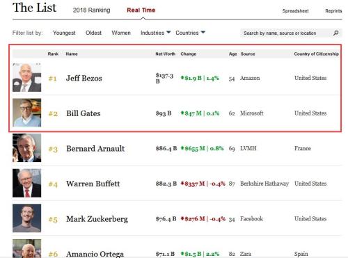The width and height of the screenshot is (348, 258).
Task: Open Bill Gates profile photo
Action: pos(27,113)
